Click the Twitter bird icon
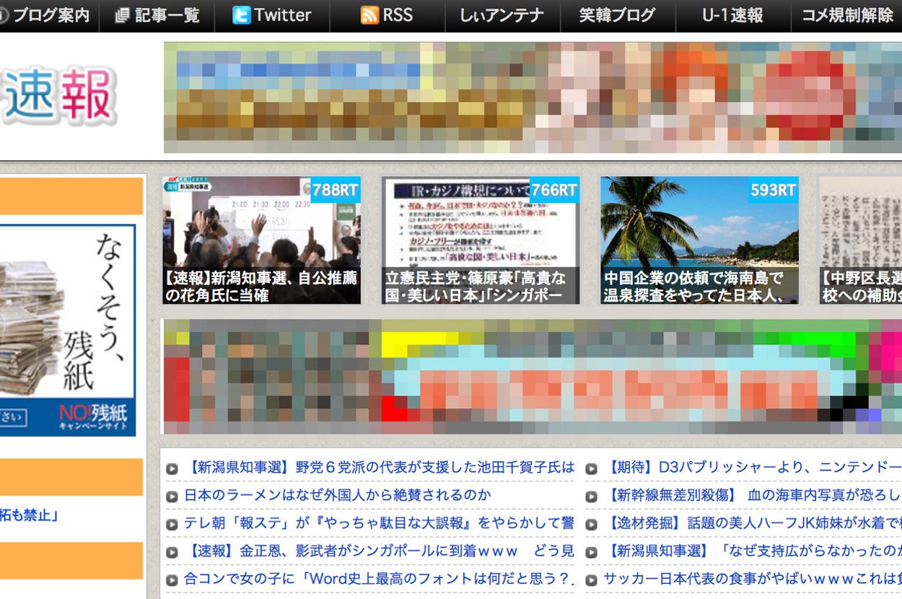 (x=242, y=15)
